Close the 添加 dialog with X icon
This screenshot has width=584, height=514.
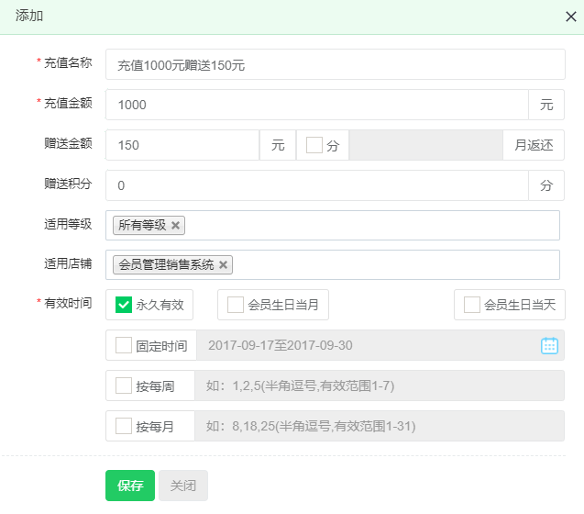[x=570, y=17]
